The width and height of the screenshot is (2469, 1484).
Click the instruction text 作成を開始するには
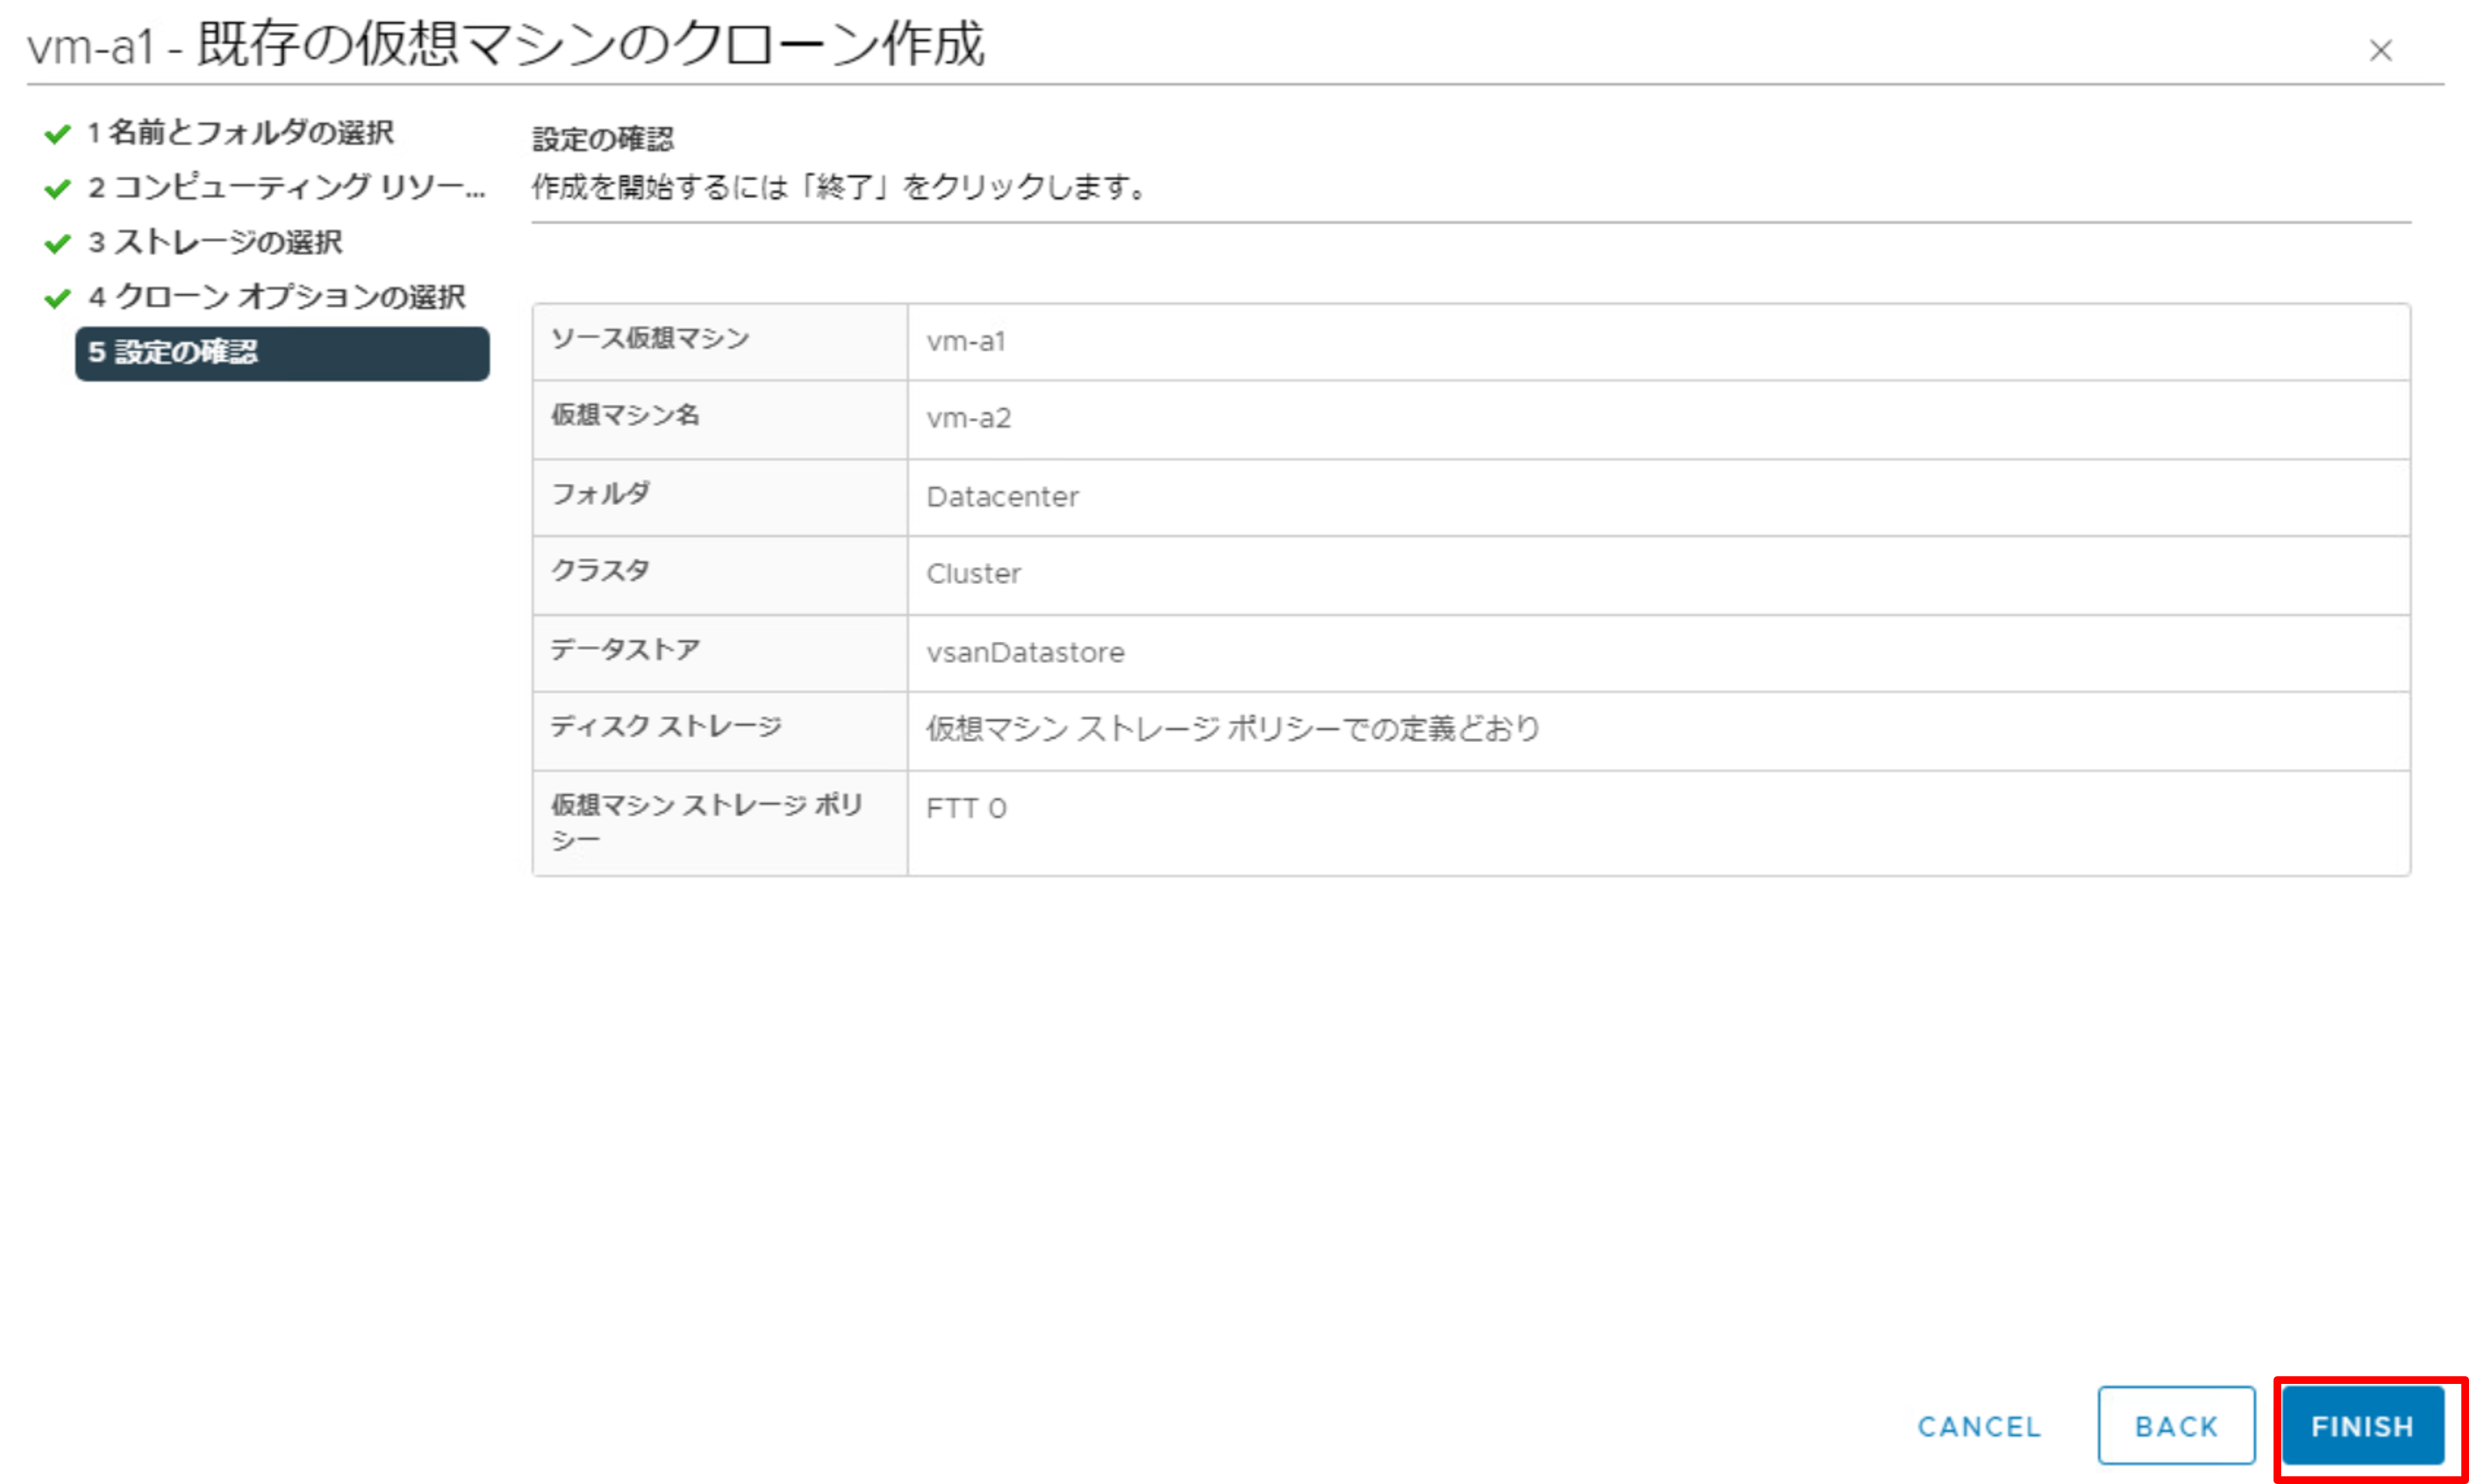coord(840,187)
